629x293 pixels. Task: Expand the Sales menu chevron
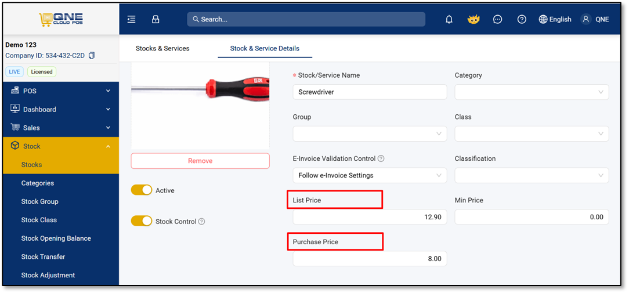pos(108,128)
